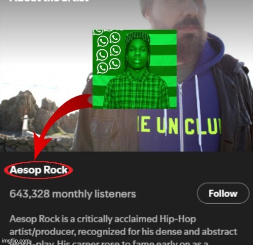The height and width of the screenshot is (245, 253).
Task: Click the yellow UN CLUB hoodie lettering
Action: [x=179, y=125]
